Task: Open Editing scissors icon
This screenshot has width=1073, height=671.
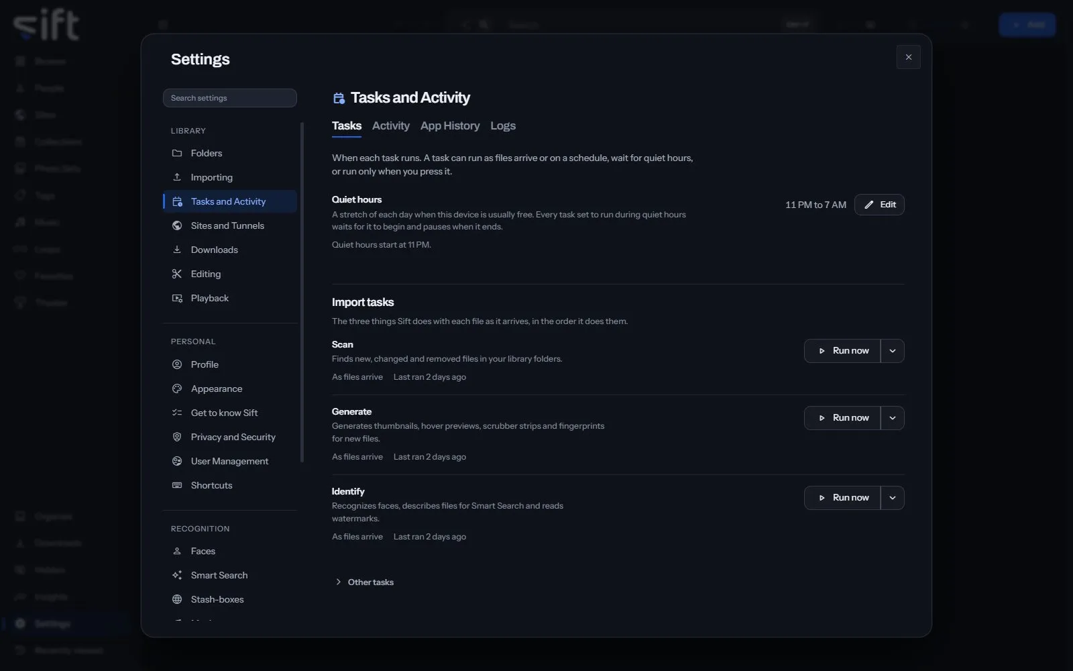Action: (x=177, y=274)
